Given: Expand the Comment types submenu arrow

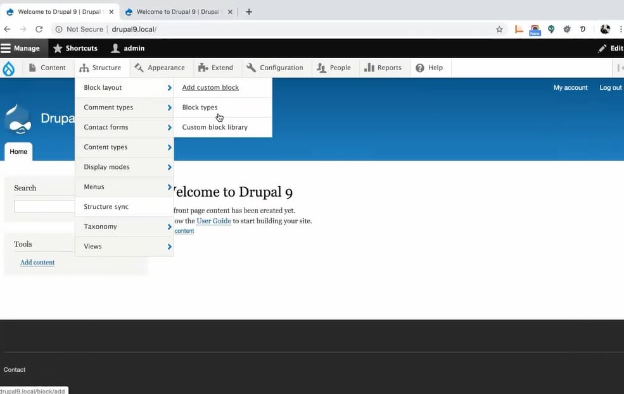Looking at the screenshot, I should (x=169, y=108).
